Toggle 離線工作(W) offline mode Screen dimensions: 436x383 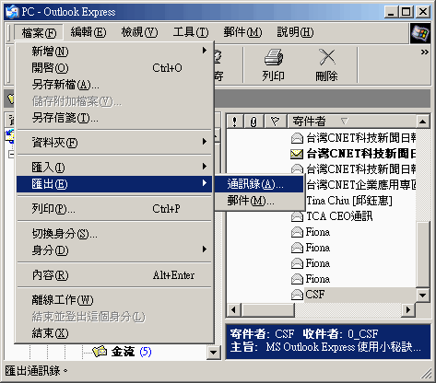(x=114, y=300)
